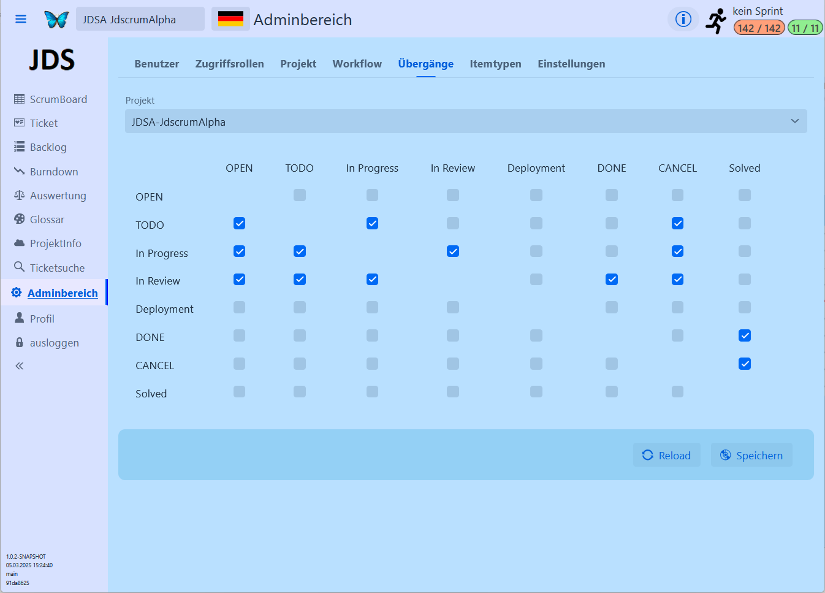Click the Profil person icon
The width and height of the screenshot is (825, 593).
coord(20,318)
